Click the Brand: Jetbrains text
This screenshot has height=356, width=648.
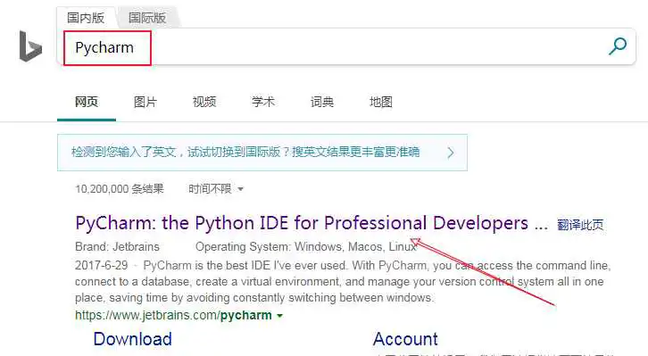click(117, 246)
